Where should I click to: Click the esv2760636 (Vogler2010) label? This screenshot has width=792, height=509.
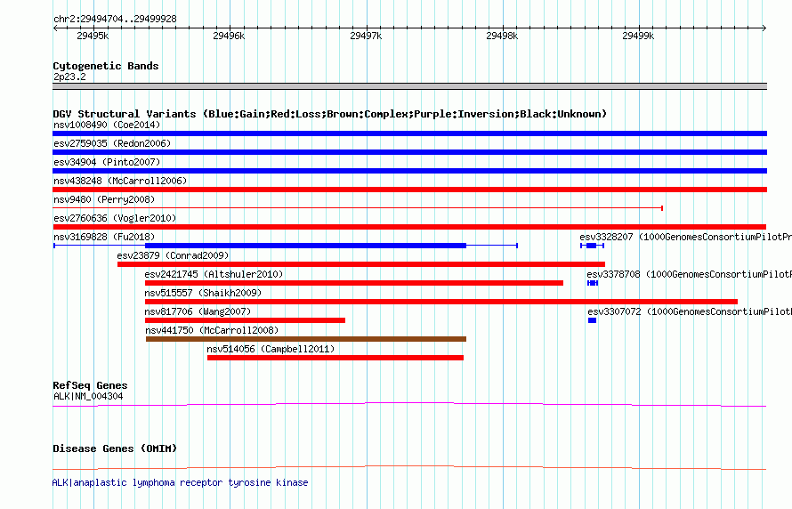[x=115, y=218]
